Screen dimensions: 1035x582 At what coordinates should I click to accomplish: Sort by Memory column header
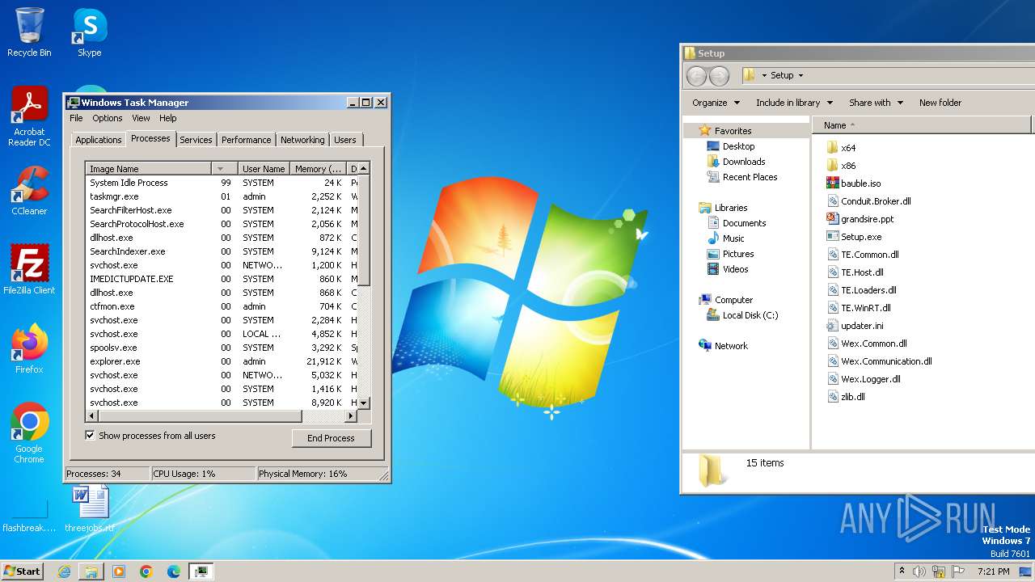pyautogui.click(x=318, y=169)
